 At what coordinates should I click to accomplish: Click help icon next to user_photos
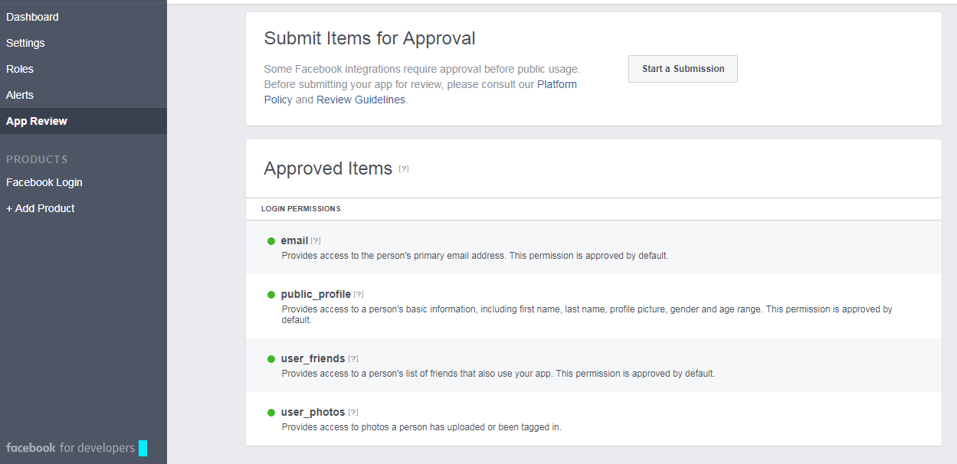[353, 413]
